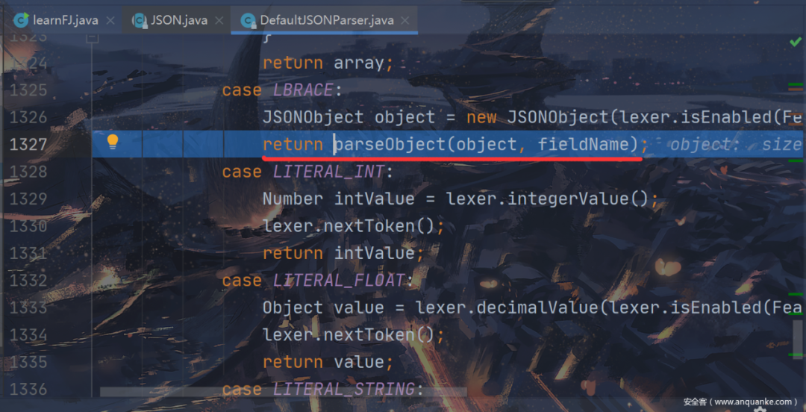The image size is (806, 412).
Task: Collapse the code fold marker near line 1323
Action: pos(92,37)
